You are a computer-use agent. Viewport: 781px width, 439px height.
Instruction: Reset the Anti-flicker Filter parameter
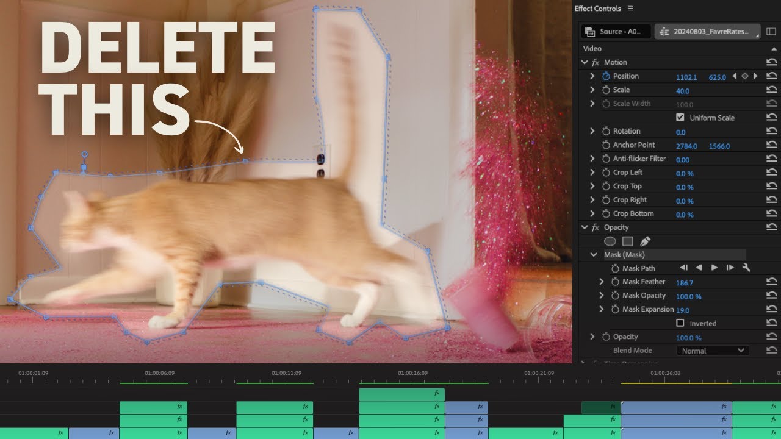tap(771, 159)
